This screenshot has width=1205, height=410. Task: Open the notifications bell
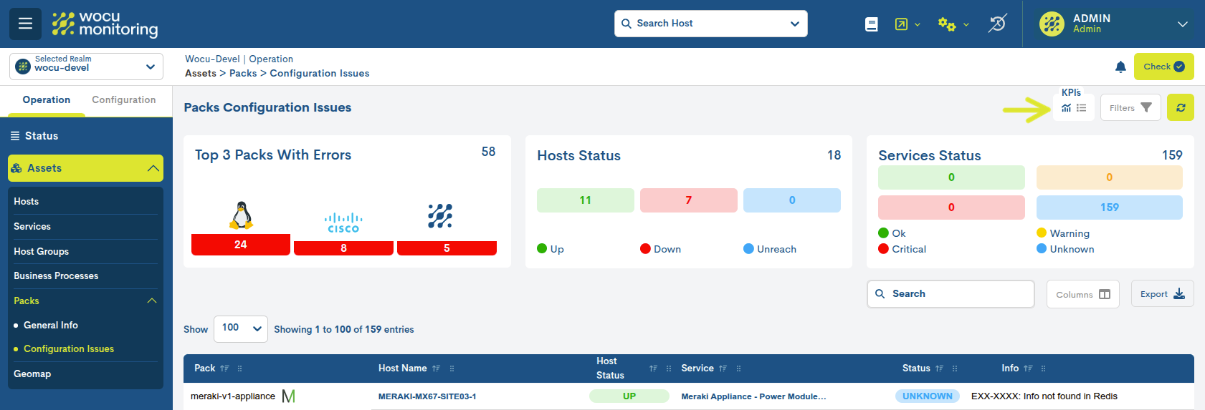click(1120, 67)
